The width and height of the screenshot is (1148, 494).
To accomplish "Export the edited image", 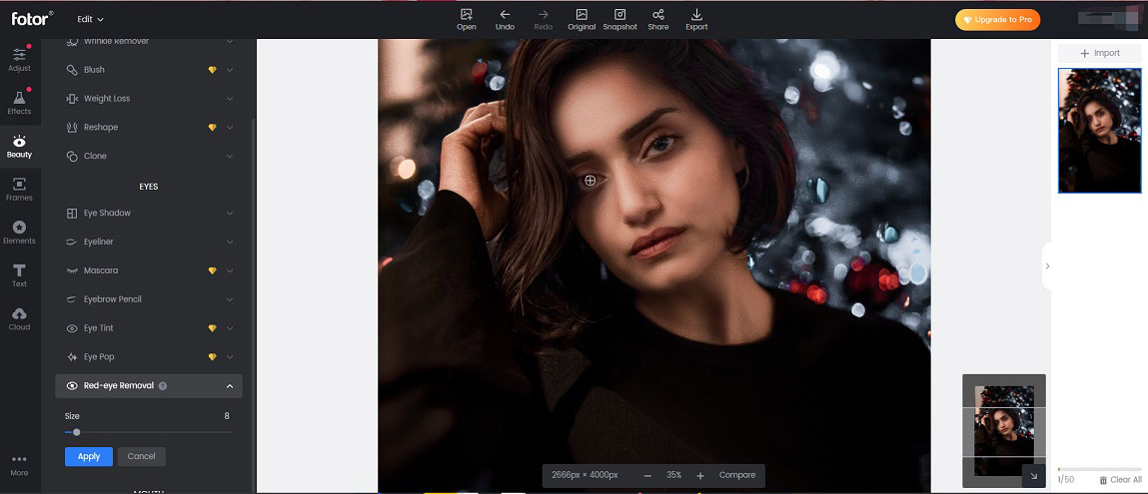I will (696, 20).
